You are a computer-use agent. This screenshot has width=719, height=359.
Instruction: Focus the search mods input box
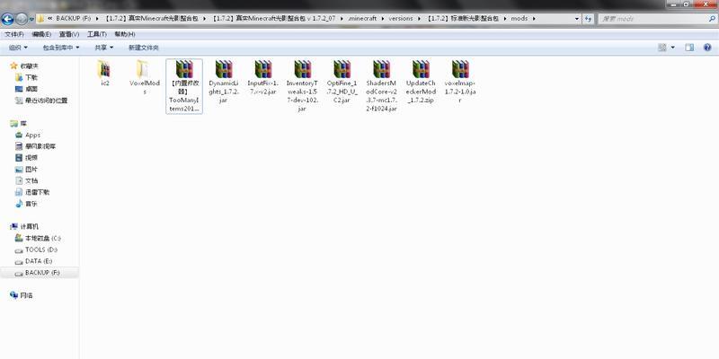click(x=652, y=19)
